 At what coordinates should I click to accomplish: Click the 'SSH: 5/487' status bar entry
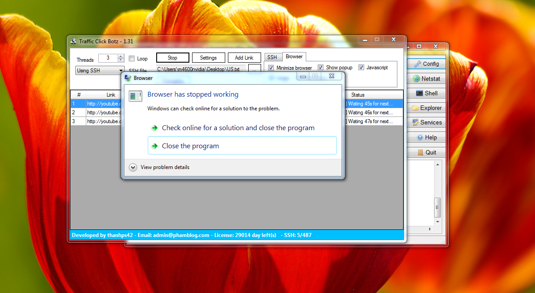point(298,235)
